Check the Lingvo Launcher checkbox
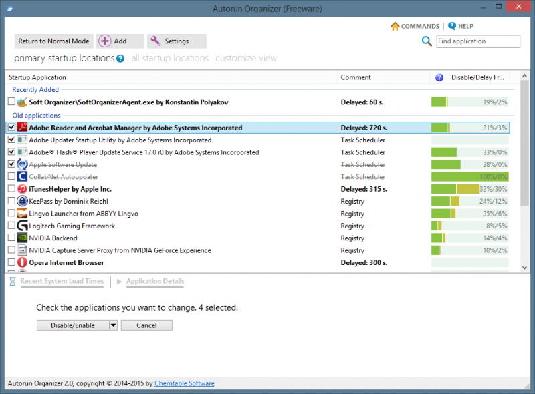 [x=11, y=212]
